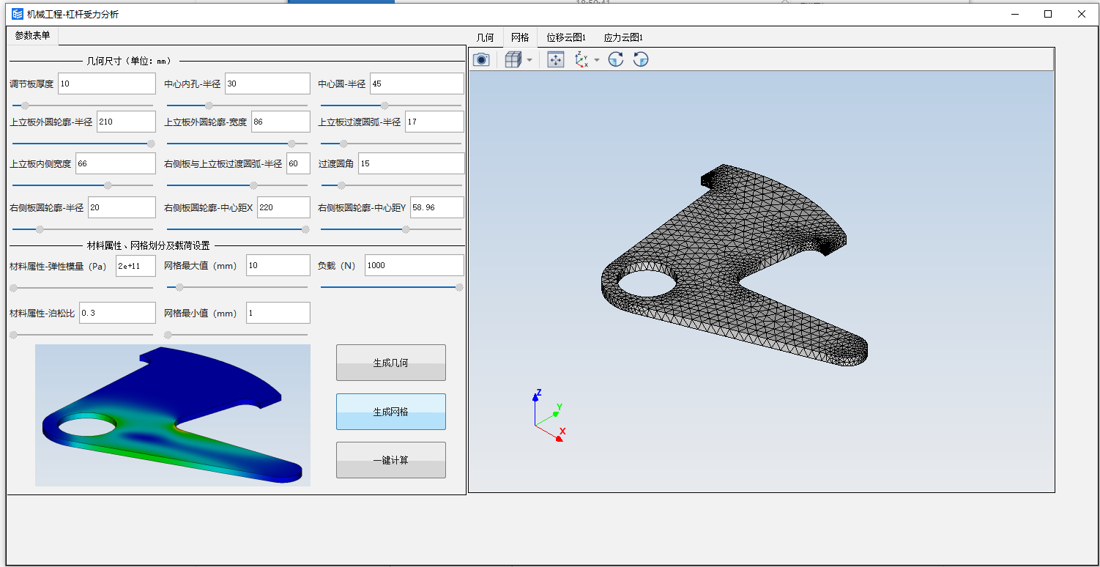Click the 过渡圆角 slider handle

(x=341, y=185)
